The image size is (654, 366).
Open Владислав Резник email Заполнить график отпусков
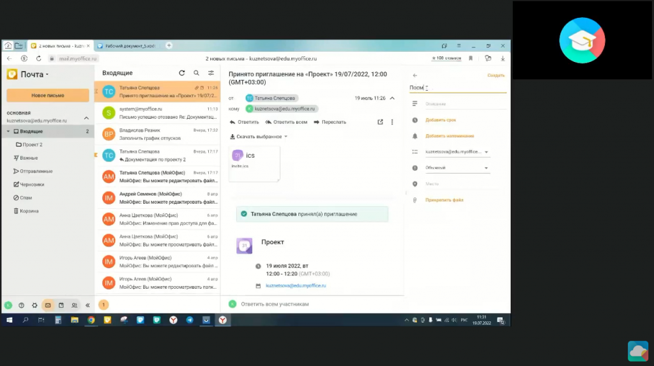coord(157,134)
